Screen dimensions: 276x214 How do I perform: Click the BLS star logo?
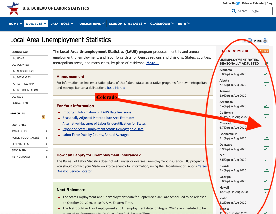point(13,8)
